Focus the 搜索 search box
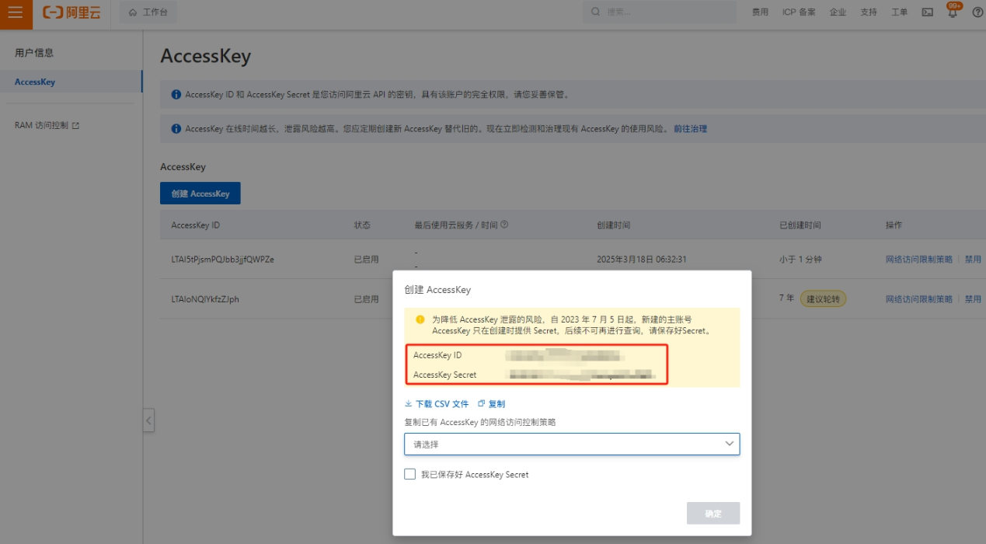Image resolution: width=986 pixels, height=544 pixels. [660, 12]
